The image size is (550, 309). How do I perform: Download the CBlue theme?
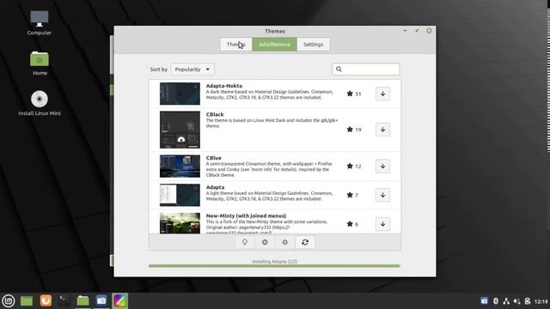point(382,166)
